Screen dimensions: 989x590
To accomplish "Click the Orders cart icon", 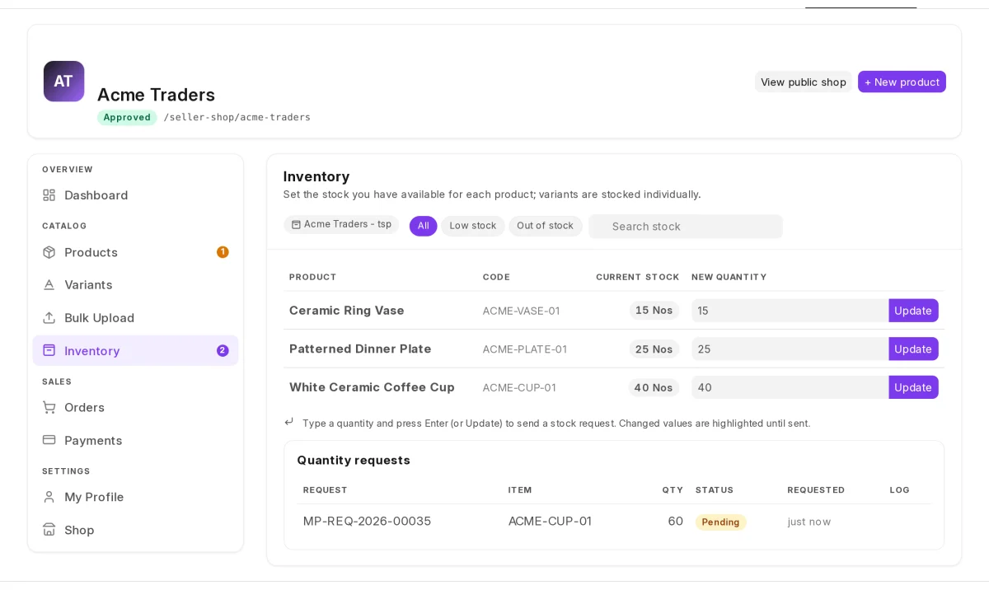I will click(49, 407).
